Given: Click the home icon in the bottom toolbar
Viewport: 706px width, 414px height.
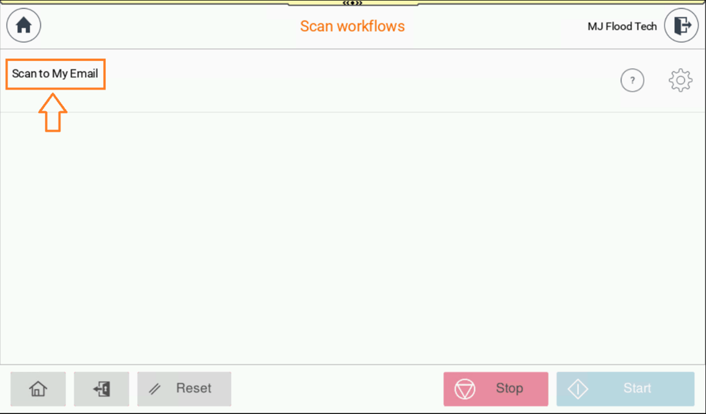Looking at the screenshot, I should (38, 389).
